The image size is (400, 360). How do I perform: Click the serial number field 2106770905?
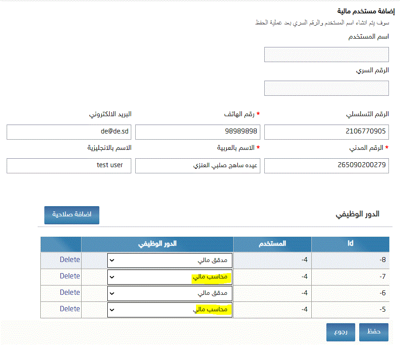(326, 132)
